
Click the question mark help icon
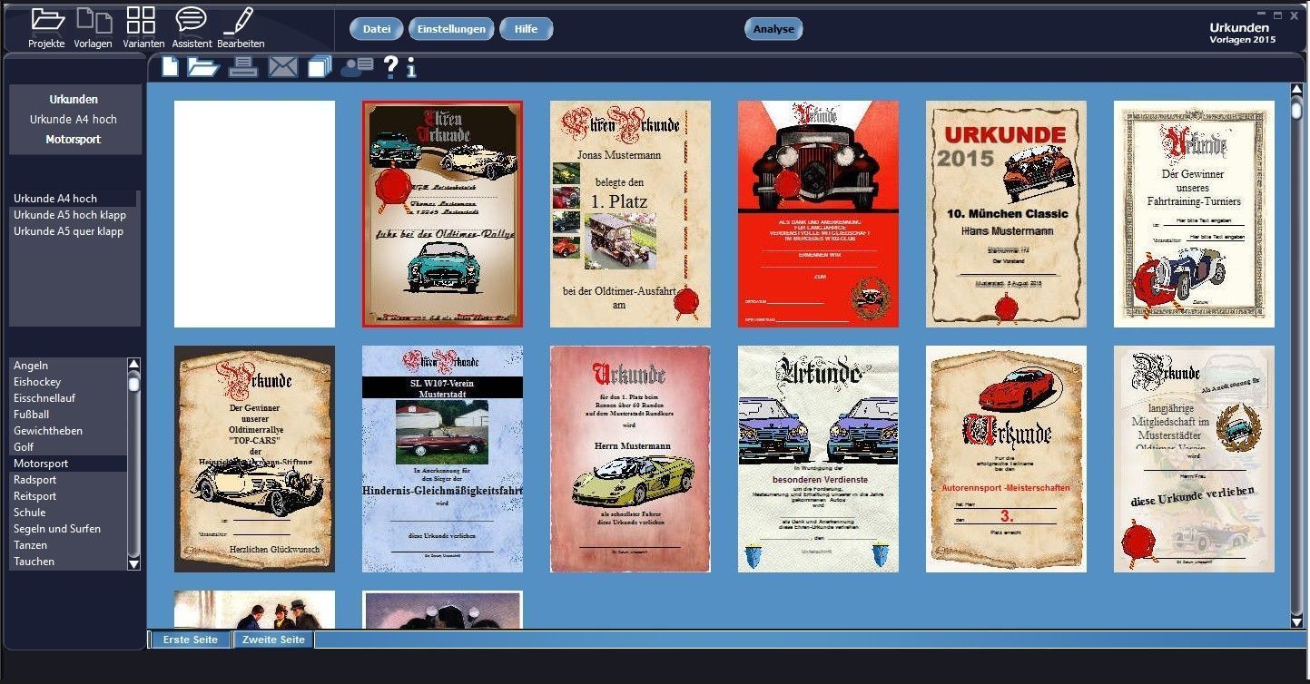point(390,66)
